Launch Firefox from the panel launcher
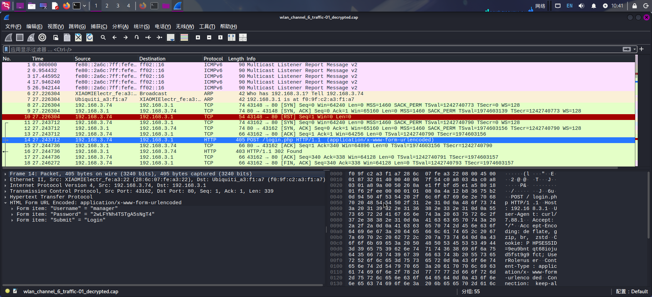This screenshot has width=652, height=297. 66,6
